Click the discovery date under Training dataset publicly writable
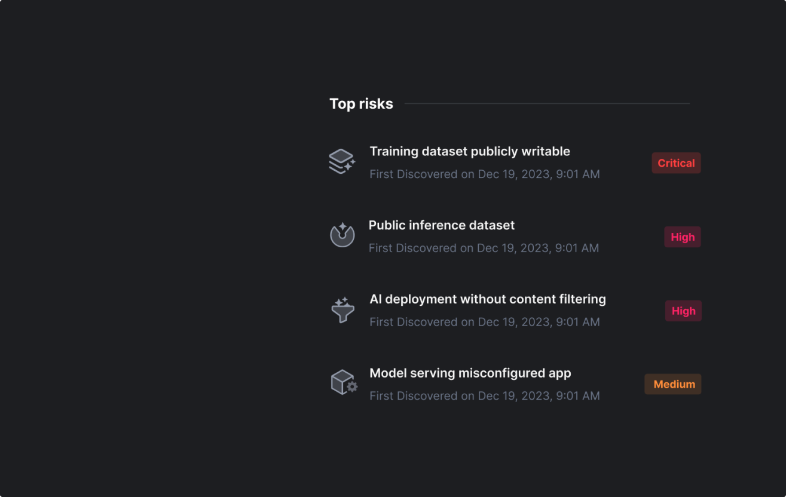The width and height of the screenshot is (786, 497). point(484,174)
